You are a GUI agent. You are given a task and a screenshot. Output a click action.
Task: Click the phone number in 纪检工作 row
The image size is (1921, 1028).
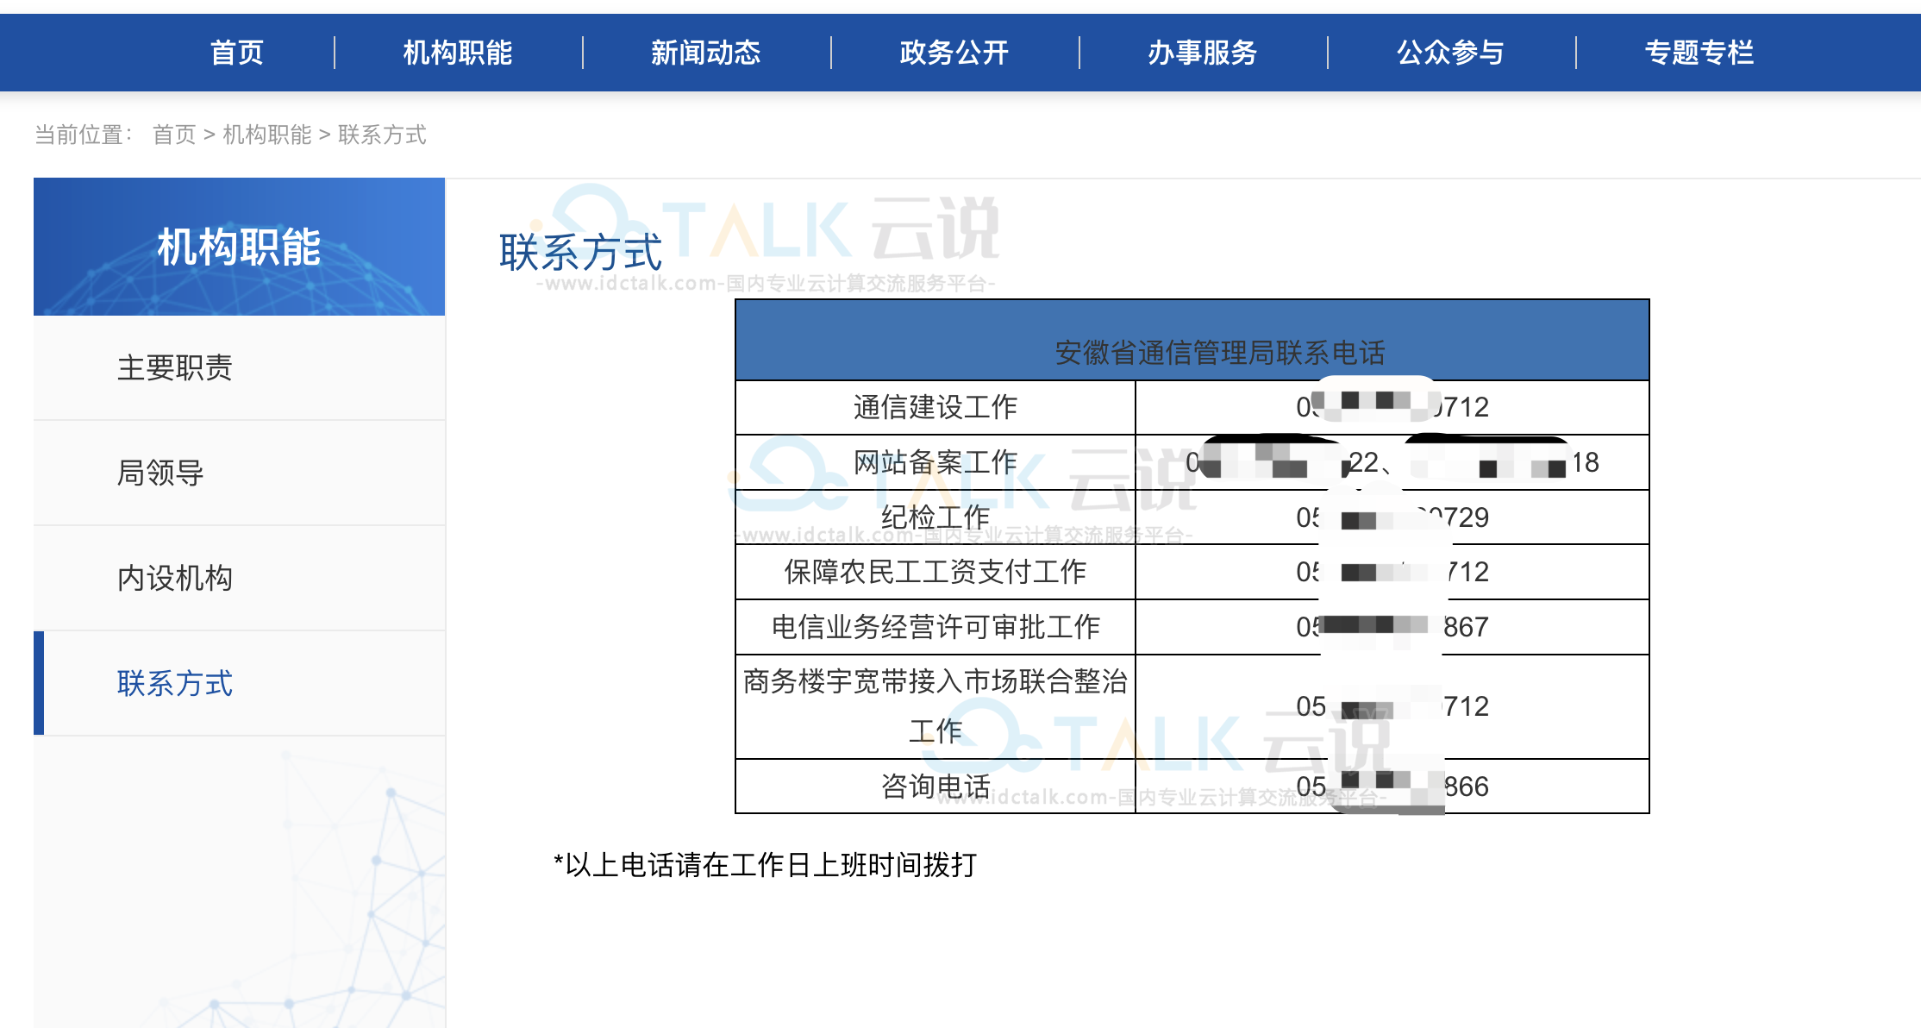coord(1392,517)
